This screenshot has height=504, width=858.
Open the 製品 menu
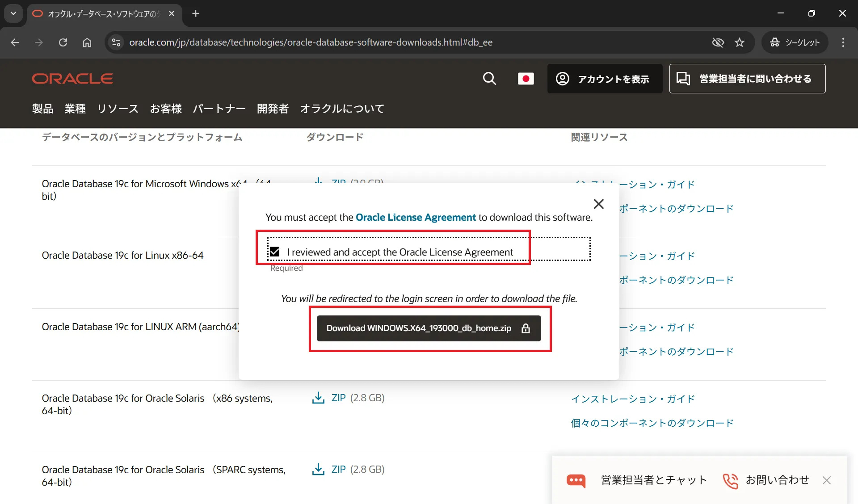[x=43, y=109]
